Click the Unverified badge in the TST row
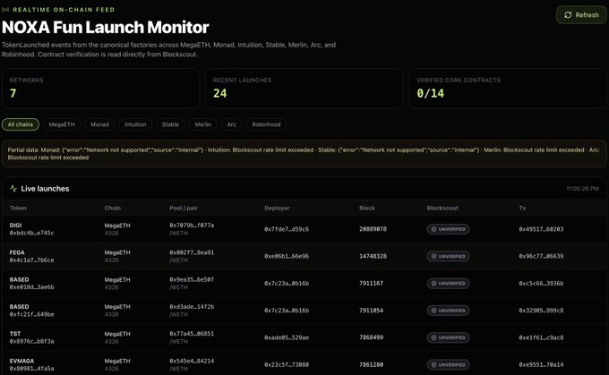 pos(448,337)
